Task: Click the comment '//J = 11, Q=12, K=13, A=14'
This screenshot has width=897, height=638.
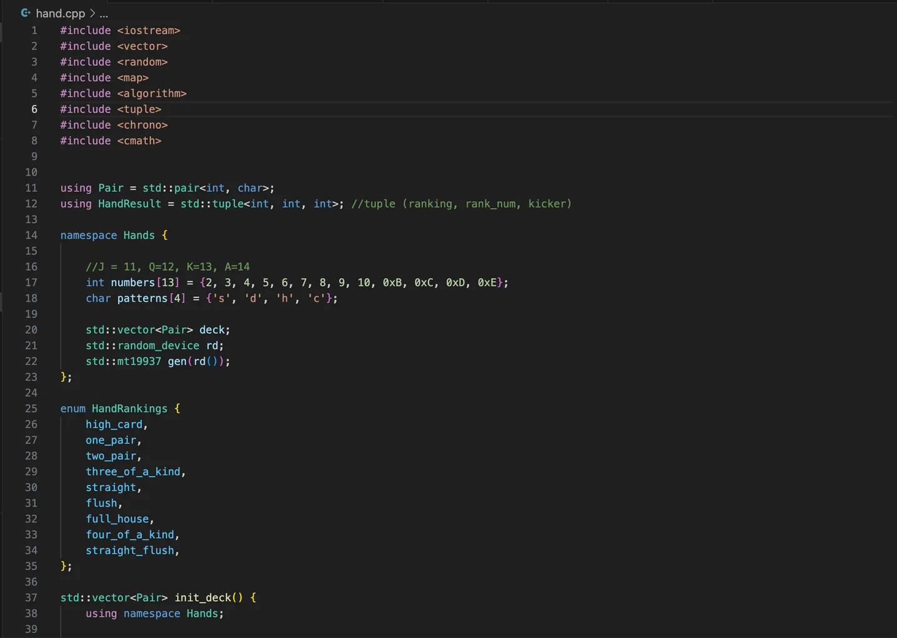Action: 168,267
